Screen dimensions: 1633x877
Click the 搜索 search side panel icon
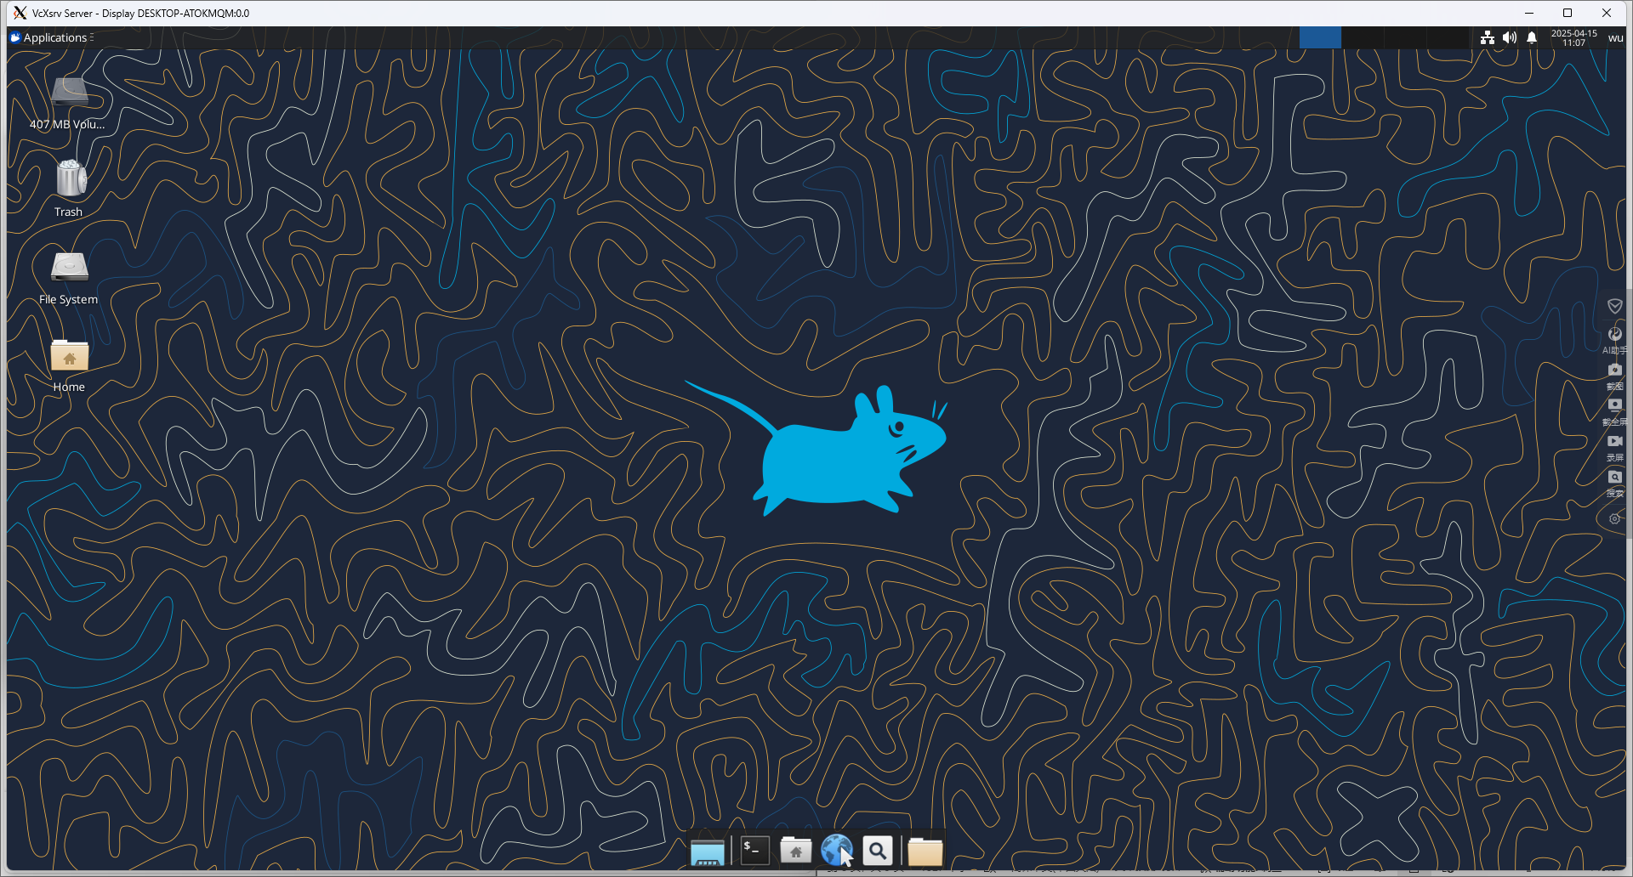(x=1614, y=483)
